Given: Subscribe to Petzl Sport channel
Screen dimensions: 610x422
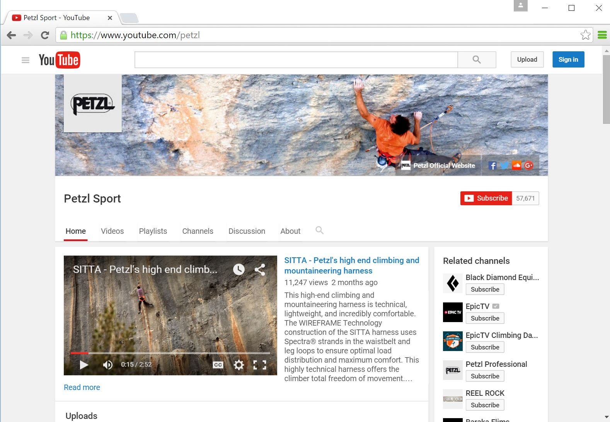Looking at the screenshot, I should pos(486,198).
